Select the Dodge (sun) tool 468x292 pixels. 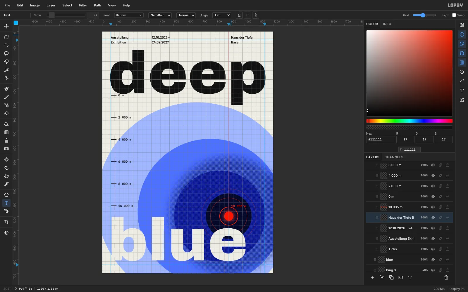6,159
